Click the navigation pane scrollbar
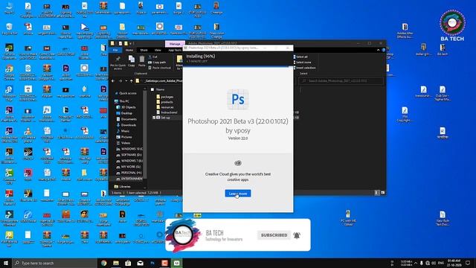 pos(145,134)
